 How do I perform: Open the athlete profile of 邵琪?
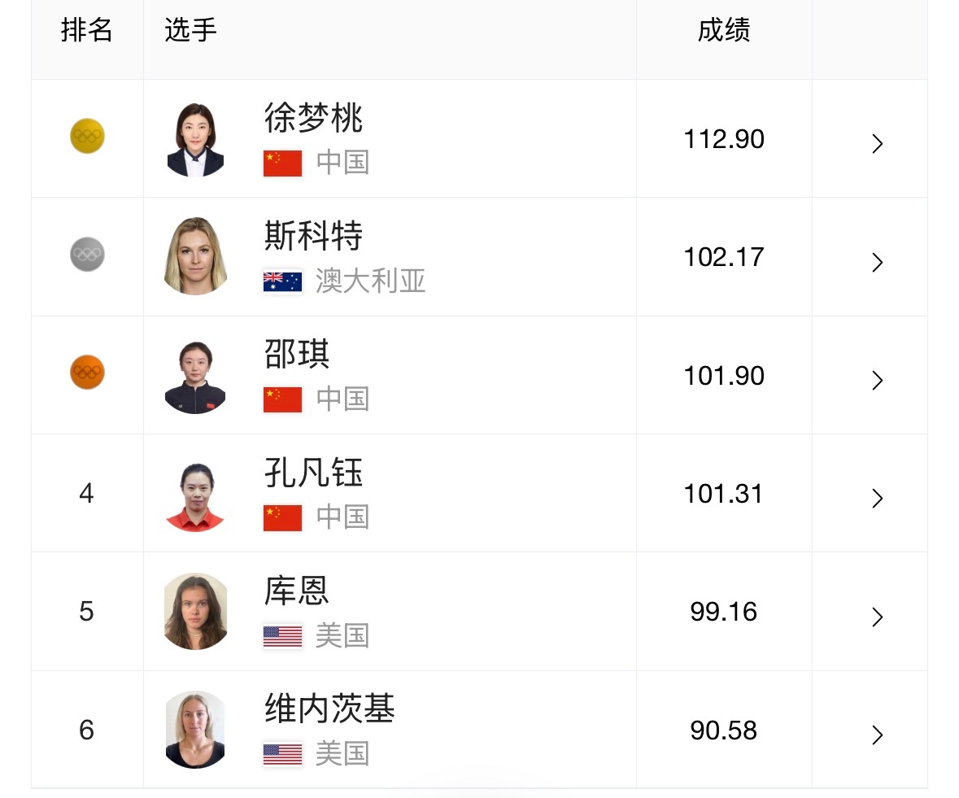click(295, 355)
